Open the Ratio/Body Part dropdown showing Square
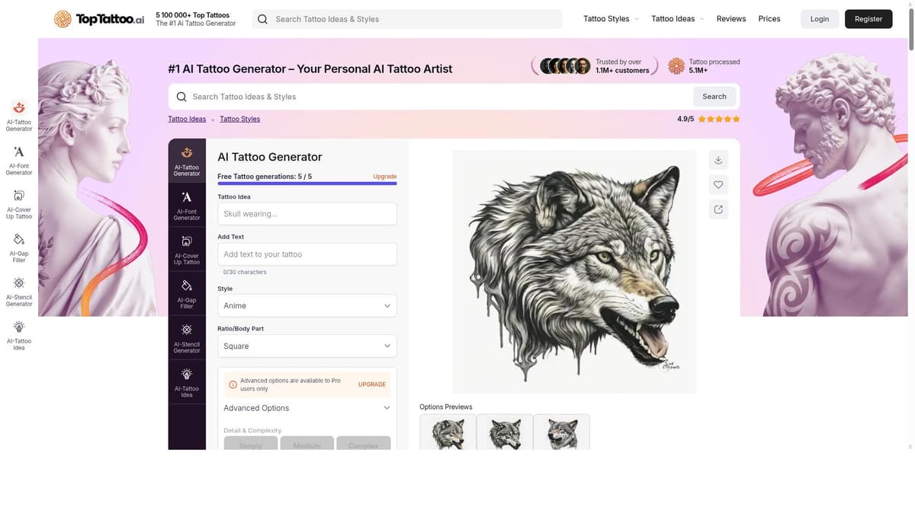The height and width of the screenshot is (514, 915). [307, 346]
